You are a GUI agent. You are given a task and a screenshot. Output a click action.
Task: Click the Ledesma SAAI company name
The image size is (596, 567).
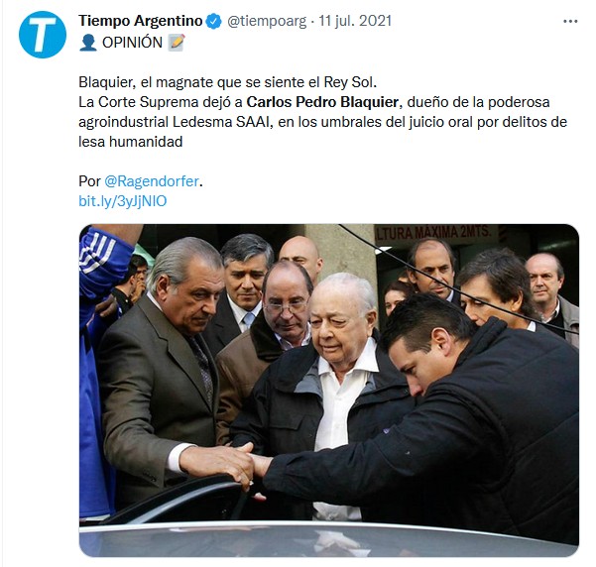pyautogui.click(x=220, y=122)
